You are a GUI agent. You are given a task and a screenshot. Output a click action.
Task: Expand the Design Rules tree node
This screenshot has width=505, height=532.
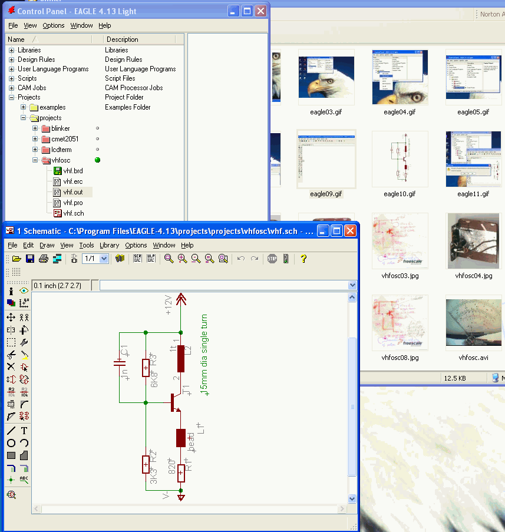(x=12, y=60)
